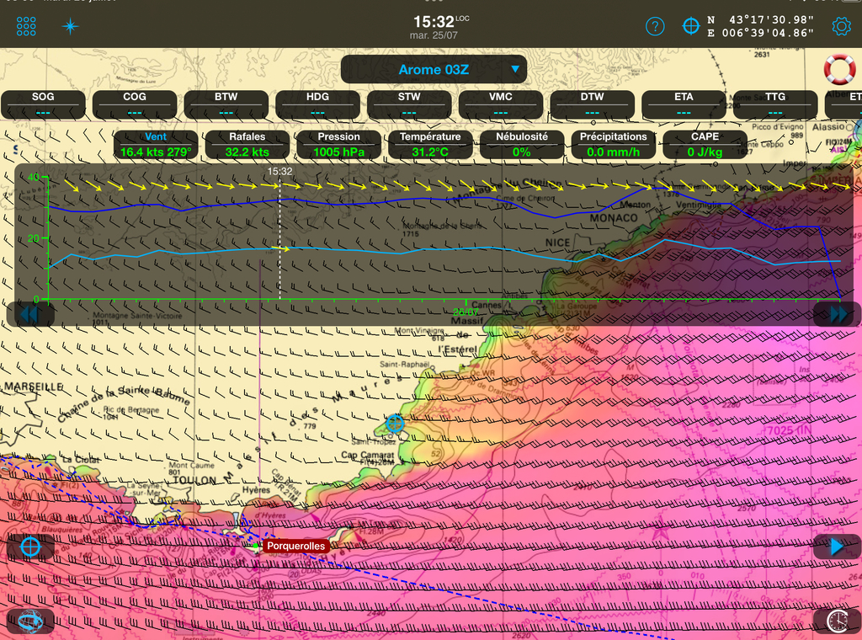
Task: Tap the compass star icon
Action: 71,26
